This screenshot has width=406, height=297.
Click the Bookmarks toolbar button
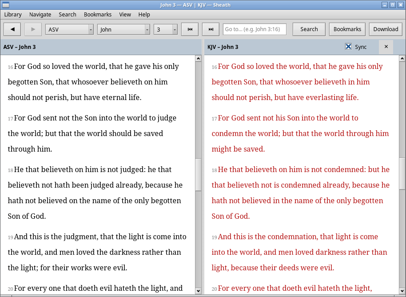click(347, 29)
